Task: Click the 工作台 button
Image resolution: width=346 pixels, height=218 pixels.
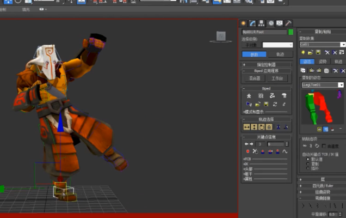Action: tap(277, 78)
